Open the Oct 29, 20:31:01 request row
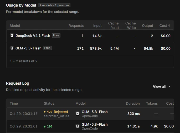 pyautogui.click(x=90, y=126)
